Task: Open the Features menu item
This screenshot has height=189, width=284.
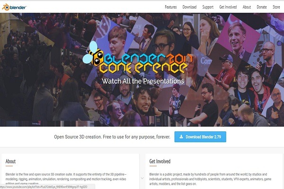Action: point(170,7)
